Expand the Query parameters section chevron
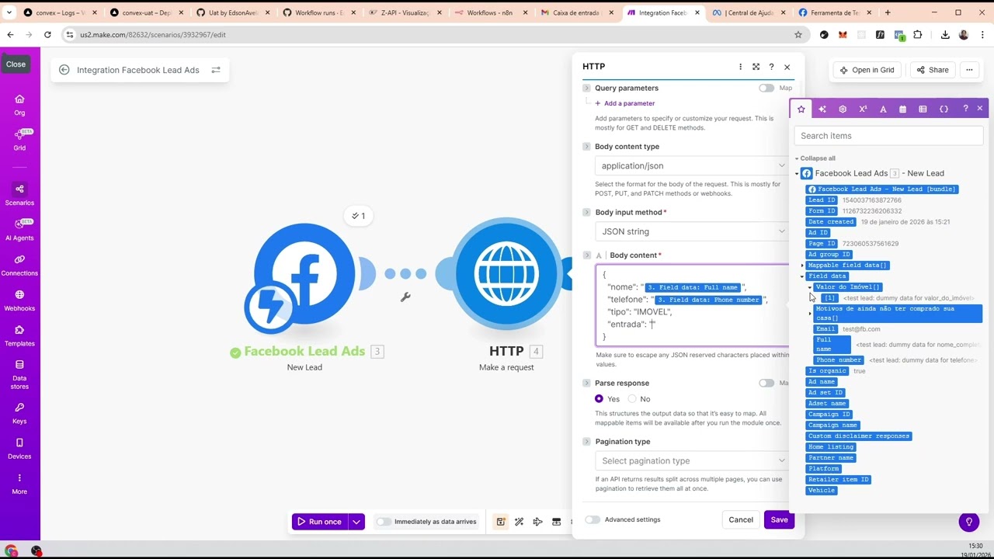The height and width of the screenshot is (559, 994). tap(586, 89)
